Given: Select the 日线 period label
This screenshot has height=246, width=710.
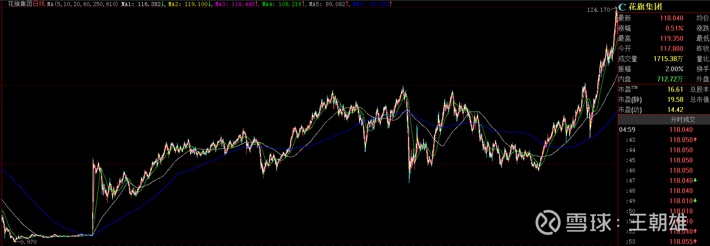Looking at the screenshot, I should pyautogui.click(x=39, y=4).
